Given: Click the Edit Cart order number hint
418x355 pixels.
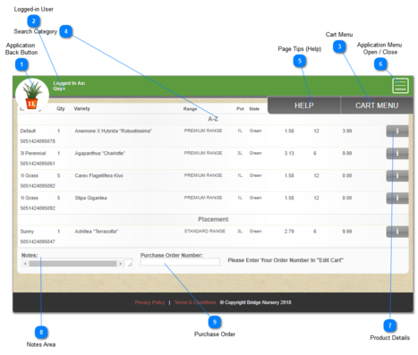Looking at the screenshot, I should point(286,260).
